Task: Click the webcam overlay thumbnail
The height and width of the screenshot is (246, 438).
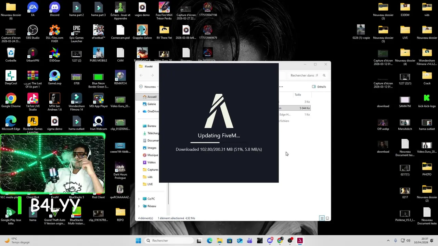Action: 53,164
